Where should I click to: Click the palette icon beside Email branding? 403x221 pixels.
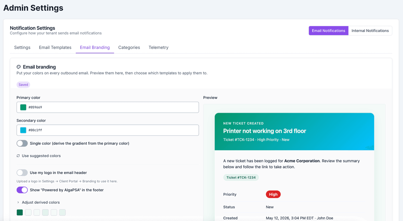[19, 67]
